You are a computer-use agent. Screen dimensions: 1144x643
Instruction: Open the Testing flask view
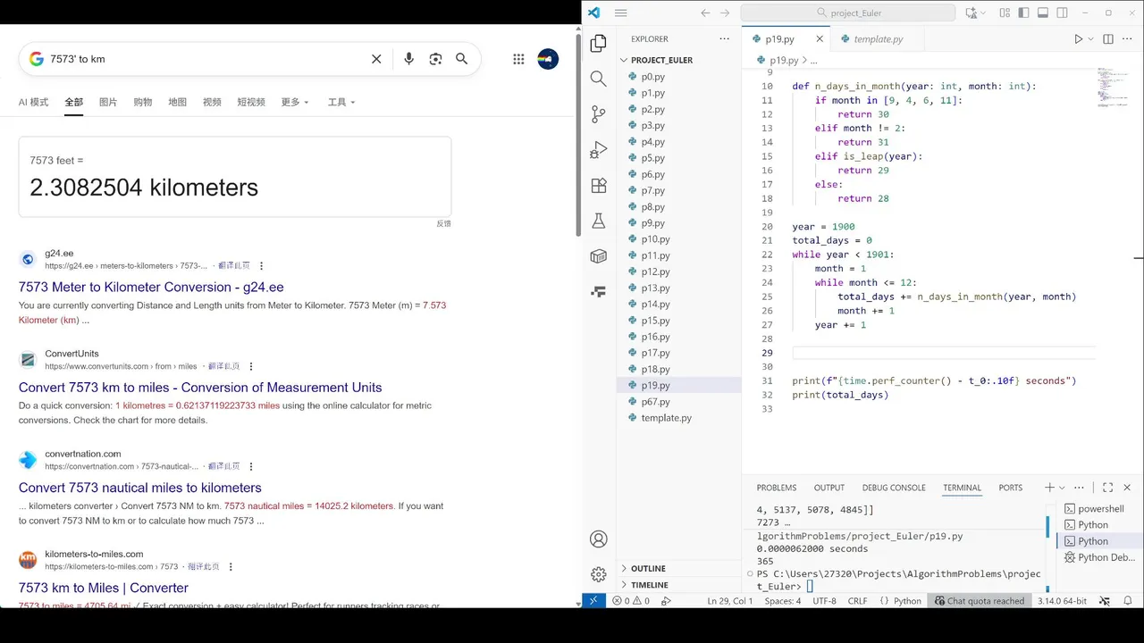[599, 221]
